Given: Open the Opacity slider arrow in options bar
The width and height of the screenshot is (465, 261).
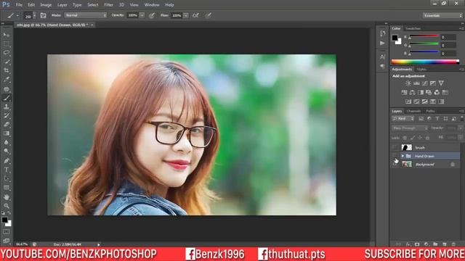Looking at the screenshot, I should pos(142,15).
